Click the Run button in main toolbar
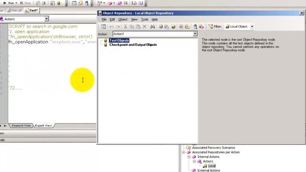The height and width of the screenshot is (172, 306). 9,3
